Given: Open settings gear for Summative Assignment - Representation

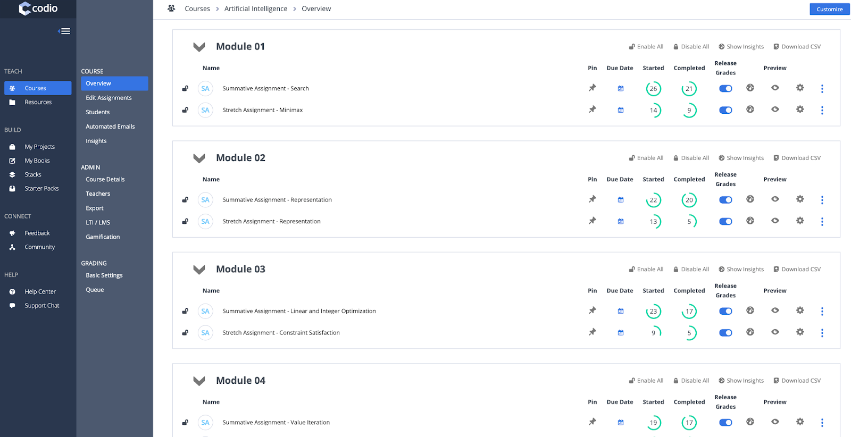Looking at the screenshot, I should tap(799, 199).
